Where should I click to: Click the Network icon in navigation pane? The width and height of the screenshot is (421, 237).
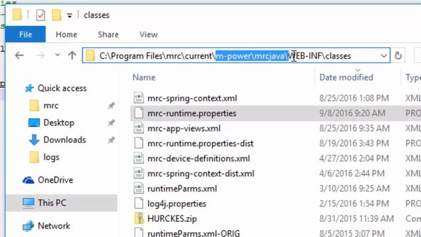[x=28, y=226]
